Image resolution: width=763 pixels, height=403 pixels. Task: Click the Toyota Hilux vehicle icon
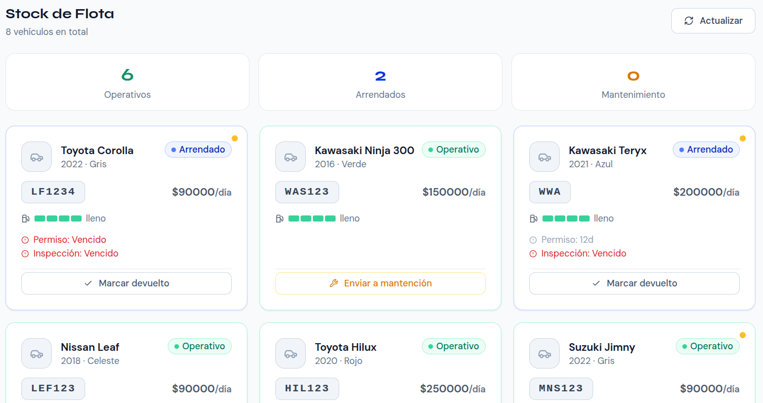tap(290, 353)
